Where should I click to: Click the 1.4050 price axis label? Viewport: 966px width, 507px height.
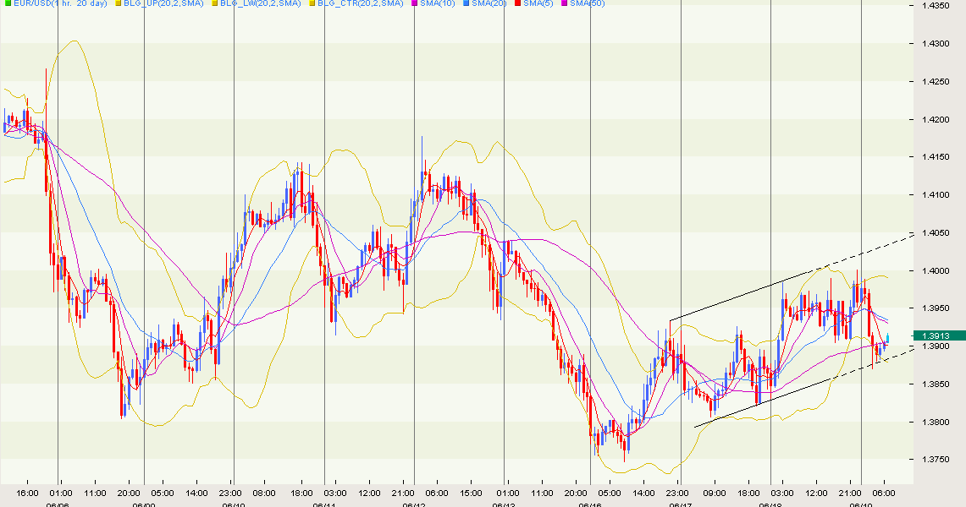pyautogui.click(x=936, y=233)
